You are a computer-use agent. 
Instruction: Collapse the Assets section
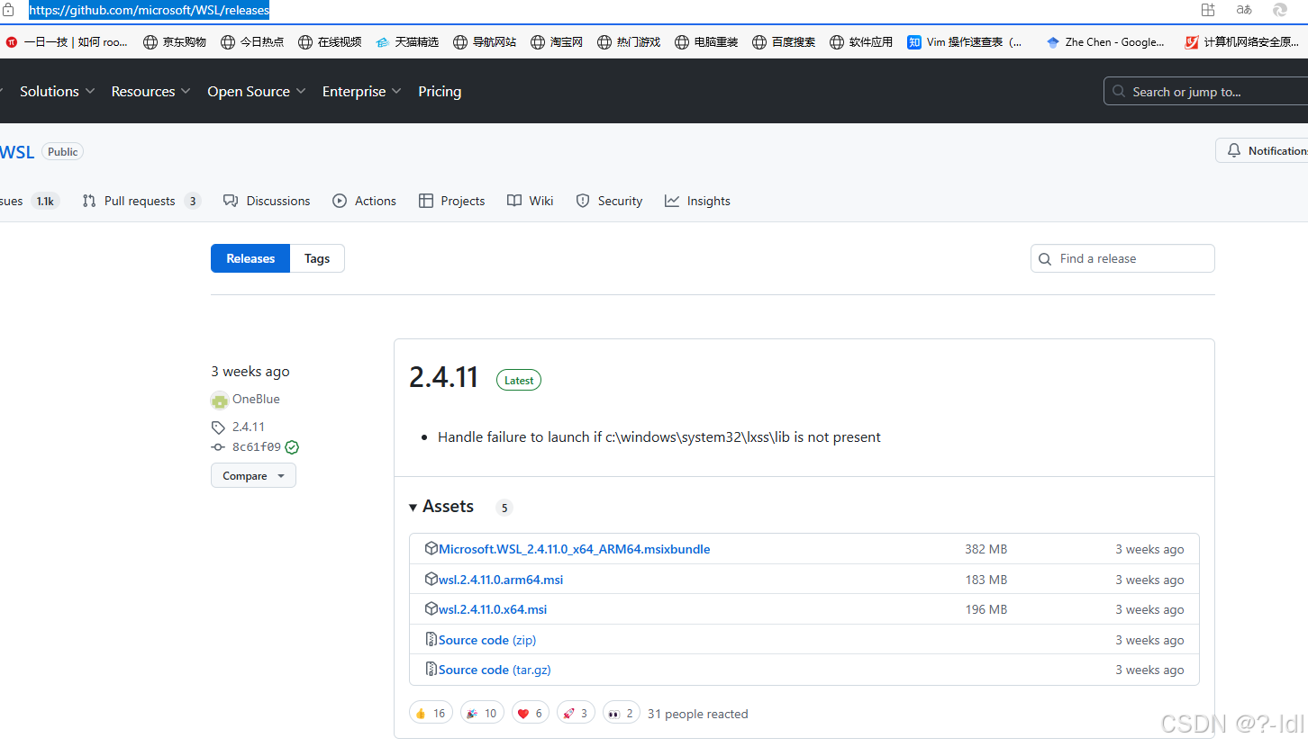[x=441, y=507]
